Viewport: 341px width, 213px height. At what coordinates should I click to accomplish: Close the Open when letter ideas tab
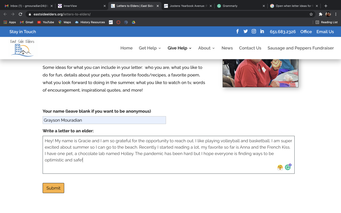pos(317,6)
